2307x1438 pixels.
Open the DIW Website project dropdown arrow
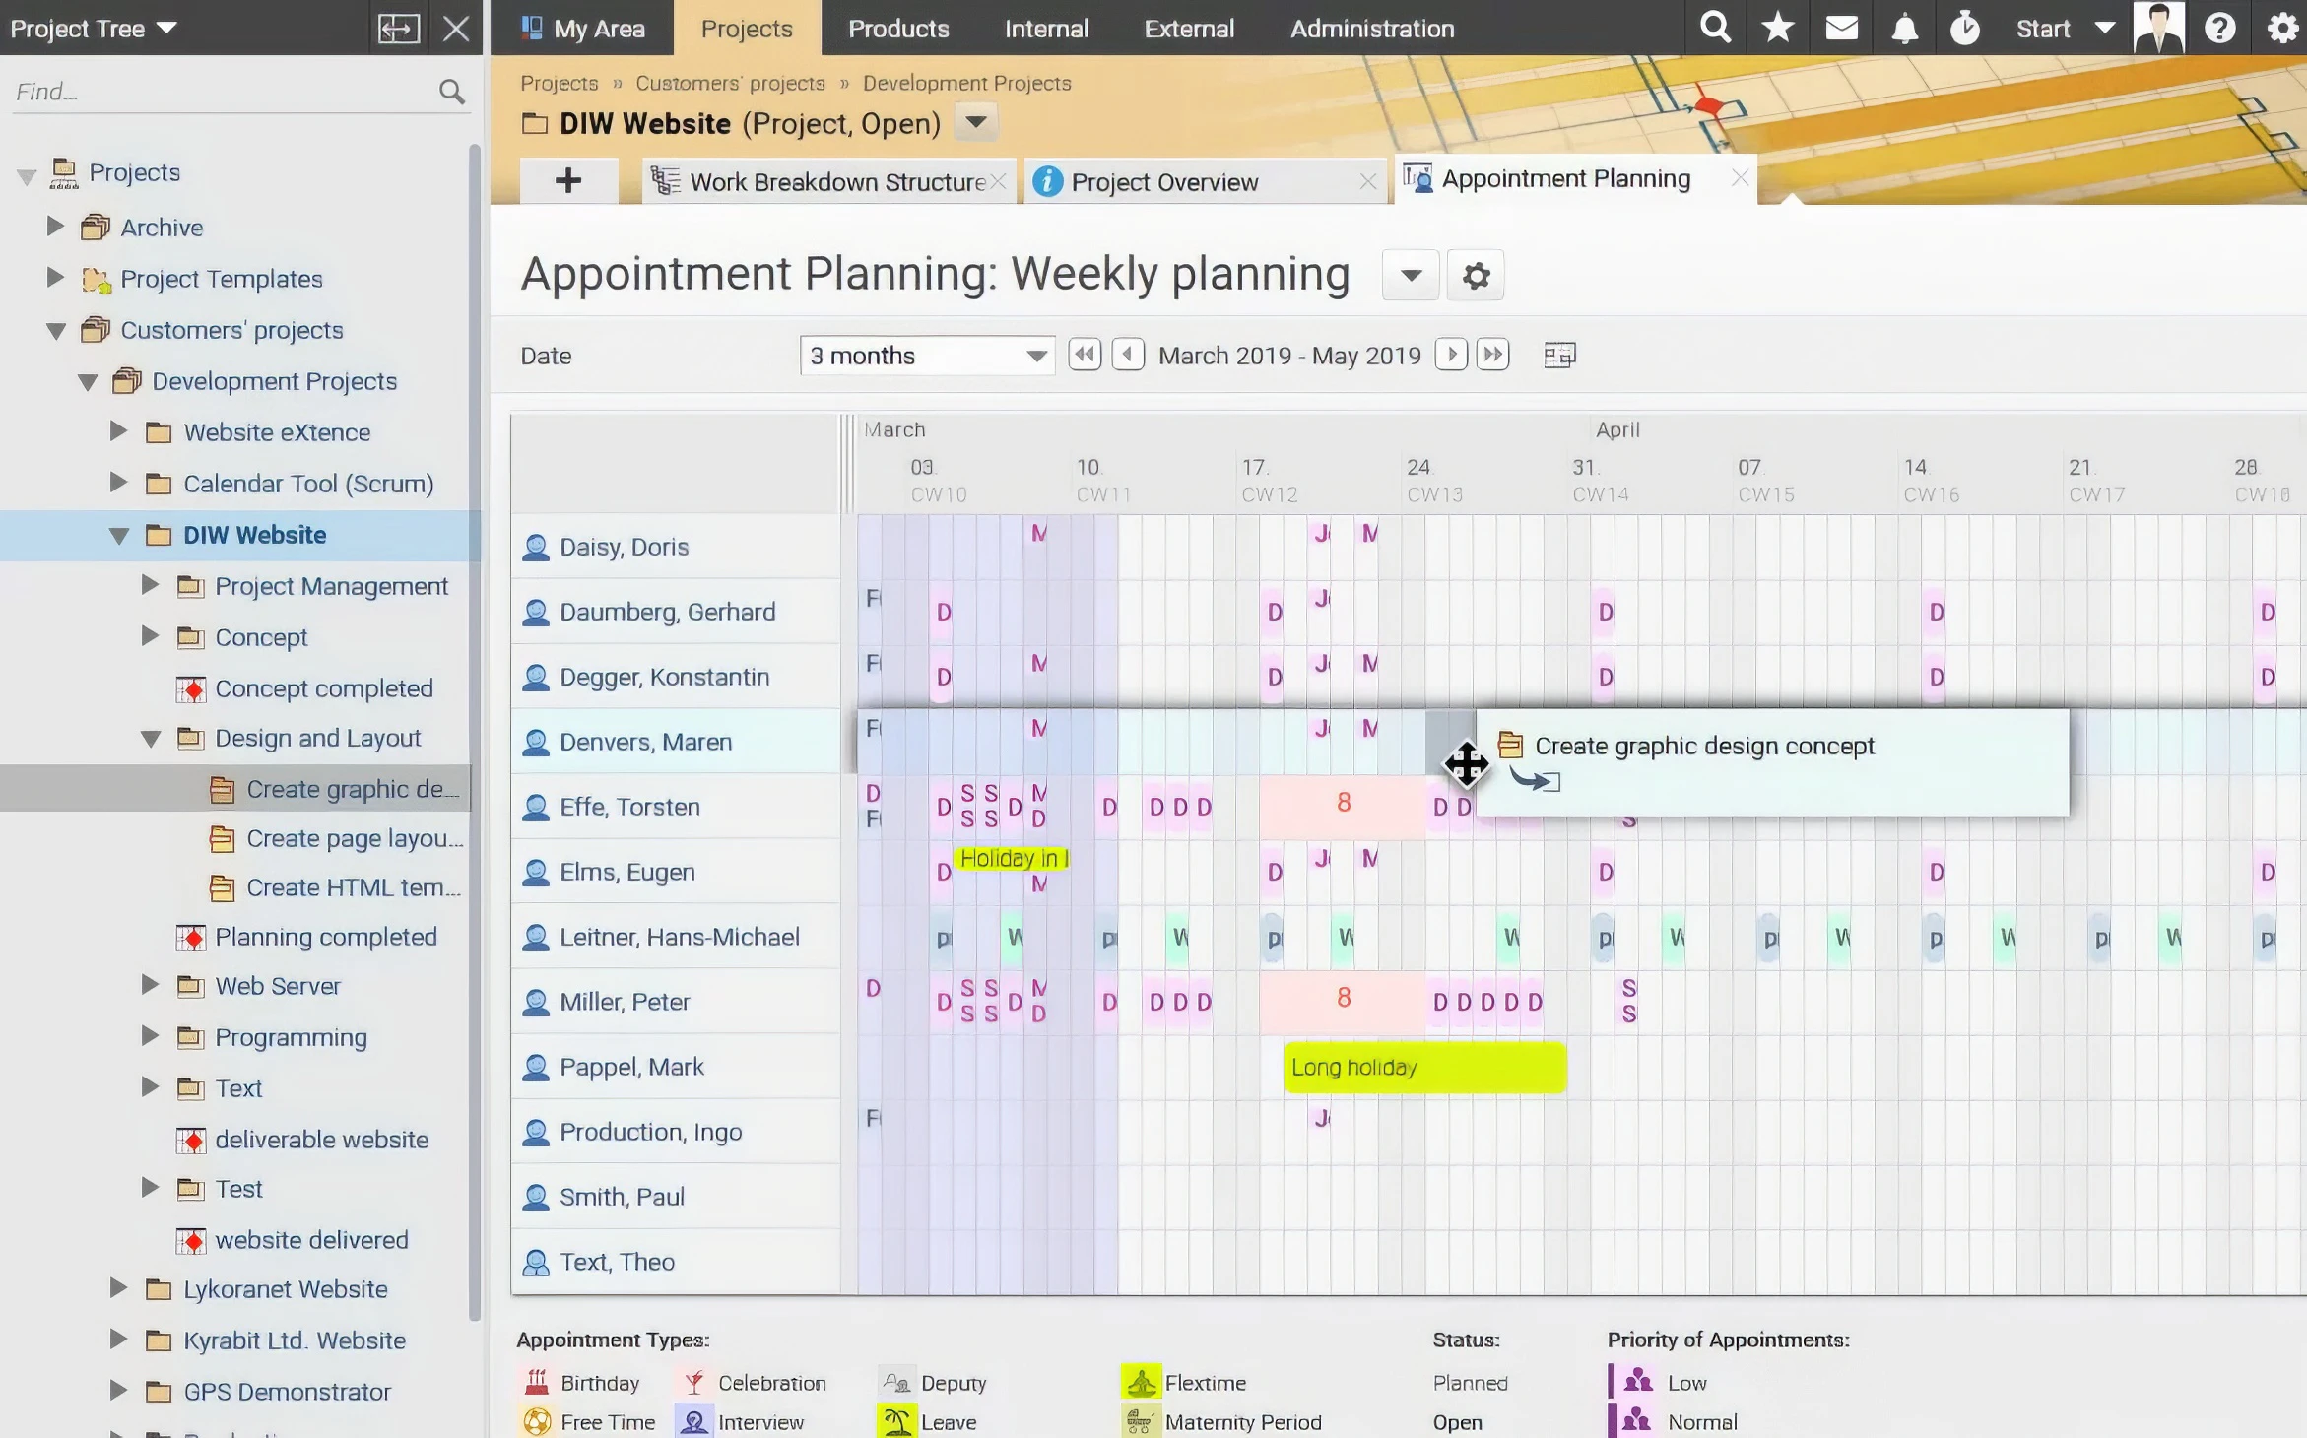[975, 123]
